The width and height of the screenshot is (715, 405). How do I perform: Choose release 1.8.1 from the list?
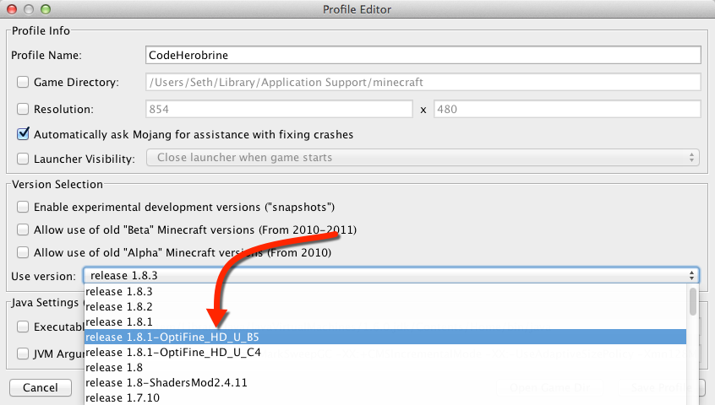[x=385, y=321]
